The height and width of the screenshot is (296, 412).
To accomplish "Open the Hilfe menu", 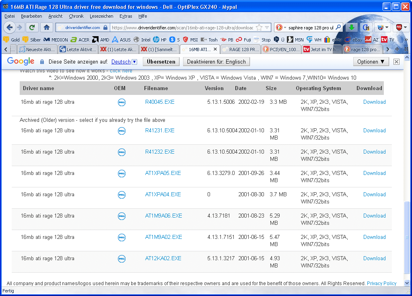I will click(143, 16).
